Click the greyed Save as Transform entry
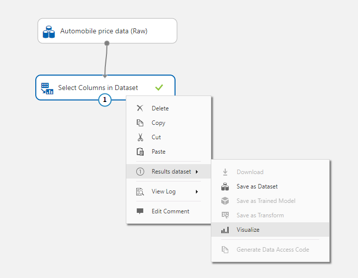358x278 pixels. click(270, 215)
